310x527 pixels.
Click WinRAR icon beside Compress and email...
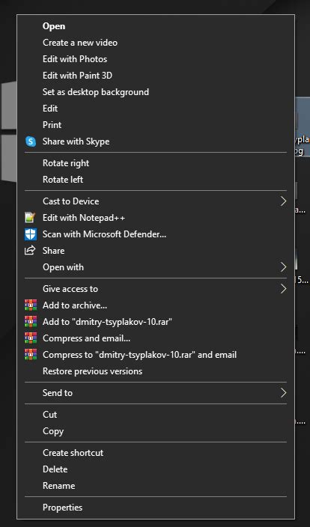pos(31,338)
